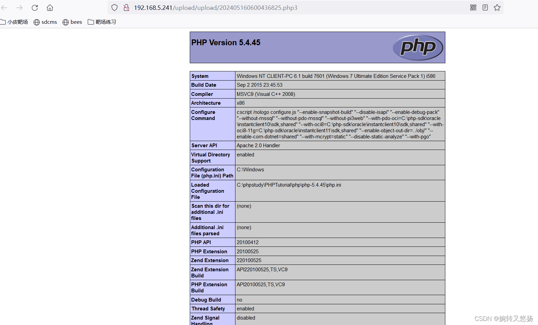This screenshot has height=325, width=538.
Task: Click the API220100525,TS,VC9 value
Action: point(262,270)
